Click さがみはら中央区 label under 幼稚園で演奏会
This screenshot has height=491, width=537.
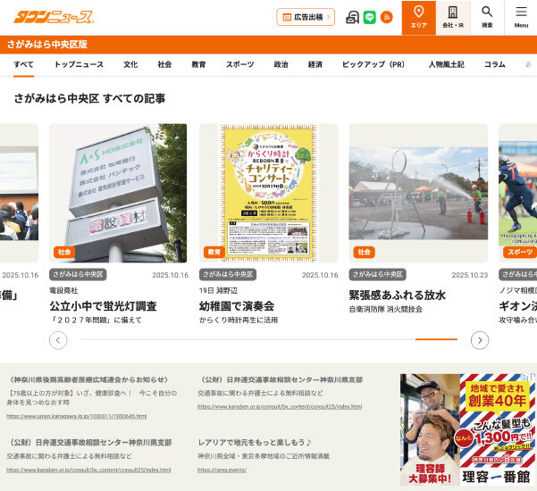pyautogui.click(x=228, y=274)
